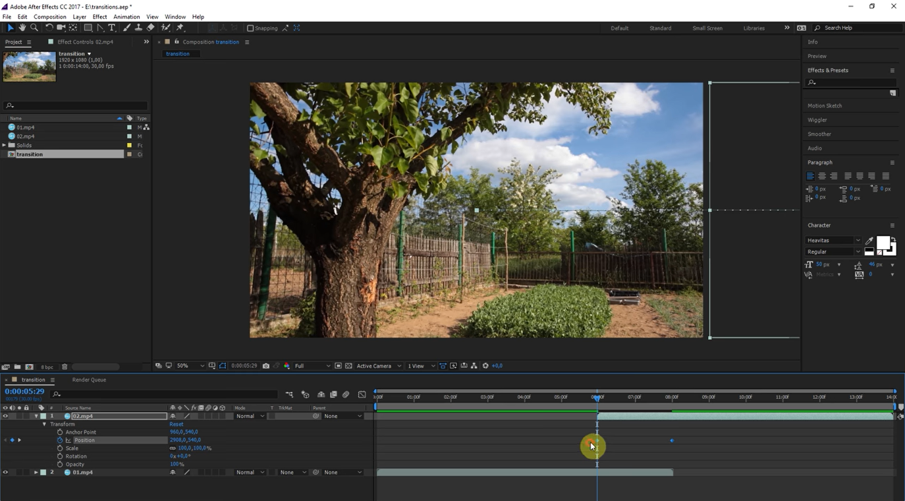Switch to the Render Queue tab
Screen dimensions: 905x501
click(x=89, y=380)
